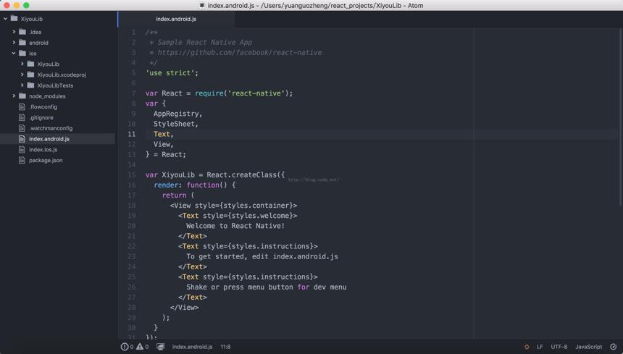Click the package.json file icon

22,160
